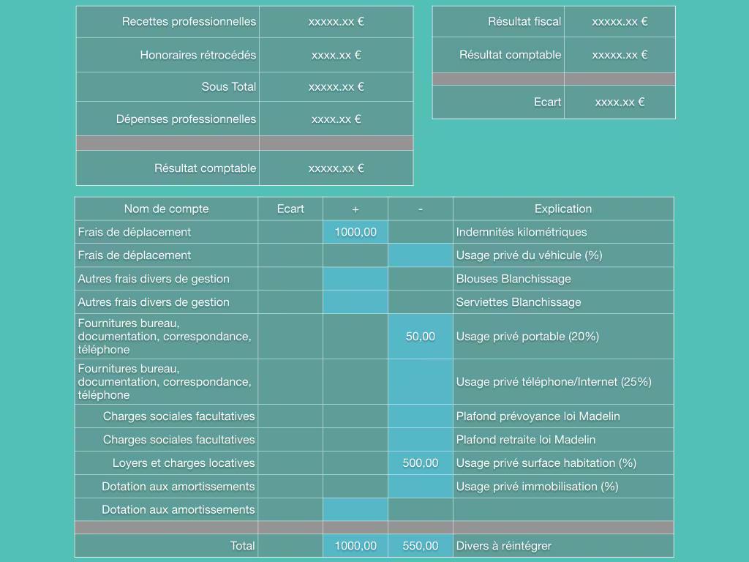Click the Total label in bottom row
749x562 pixels.
tap(242, 546)
